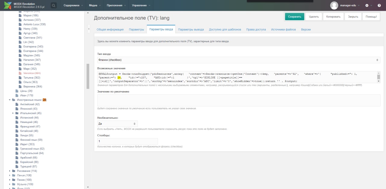386x189 pixels.
Task: Switch to the Права доступа tab
Action: (x=256, y=30)
